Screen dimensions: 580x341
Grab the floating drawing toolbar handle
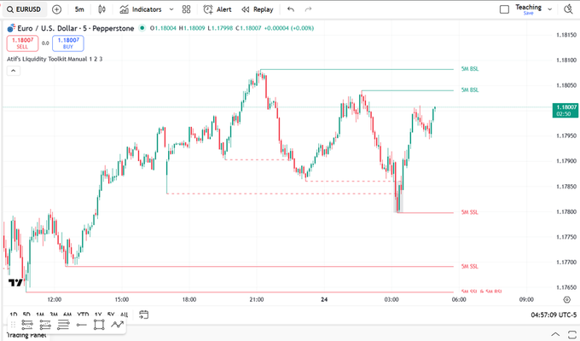(x=14, y=325)
